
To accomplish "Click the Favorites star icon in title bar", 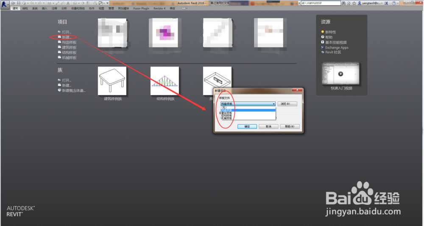I will [x=354, y=3].
